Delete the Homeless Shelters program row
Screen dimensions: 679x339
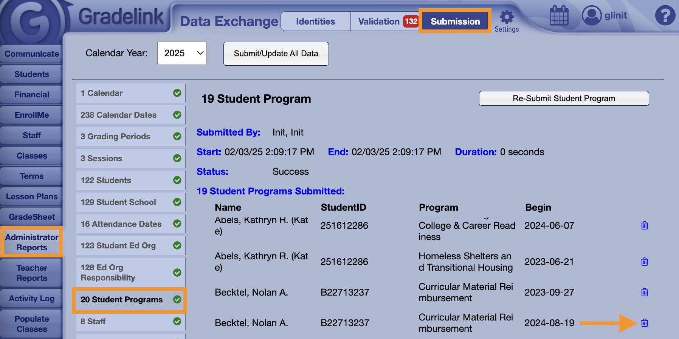[645, 262]
